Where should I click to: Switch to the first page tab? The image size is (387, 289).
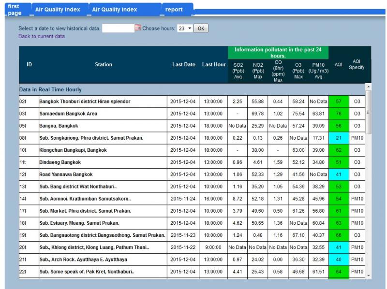tap(18, 10)
